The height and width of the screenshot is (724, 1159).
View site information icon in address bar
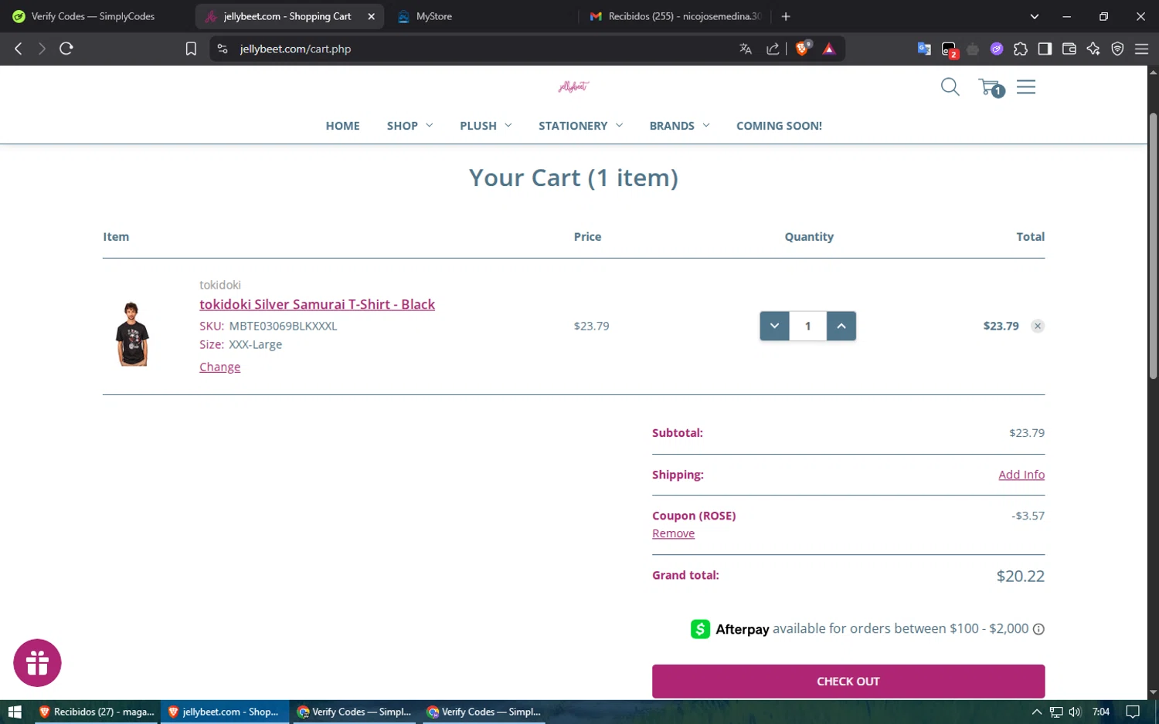pyautogui.click(x=223, y=49)
